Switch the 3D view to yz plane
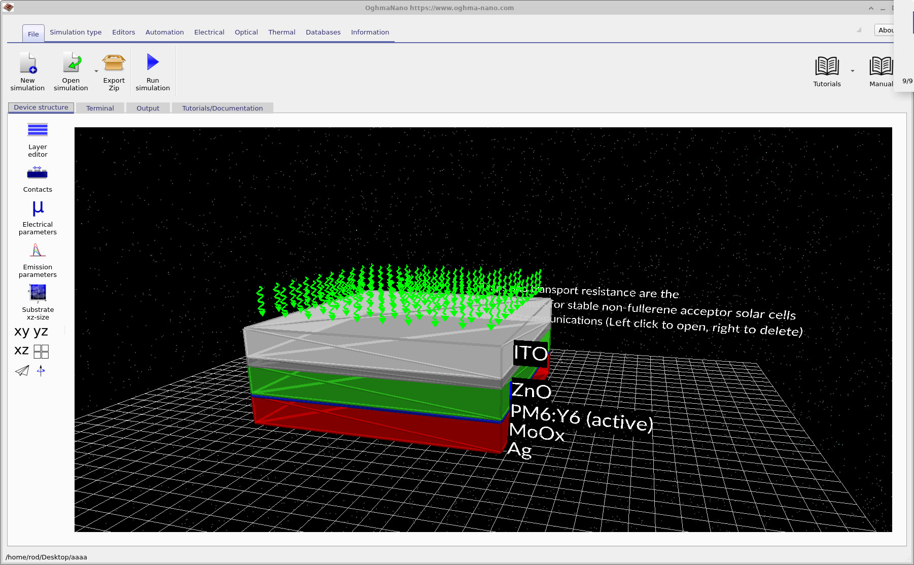914x565 pixels. (x=41, y=332)
